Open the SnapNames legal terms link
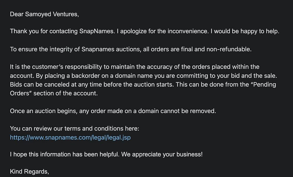This screenshot has width=293, height=177. click(70, 137)
